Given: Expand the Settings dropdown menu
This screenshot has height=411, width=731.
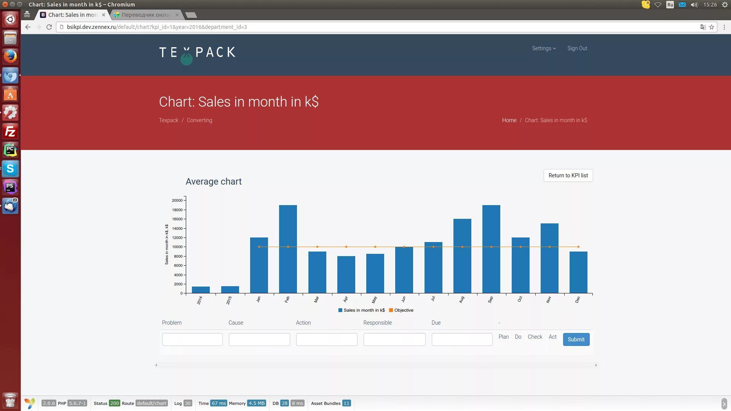Looking at the screenshot, I should click(x=544, y=48).
